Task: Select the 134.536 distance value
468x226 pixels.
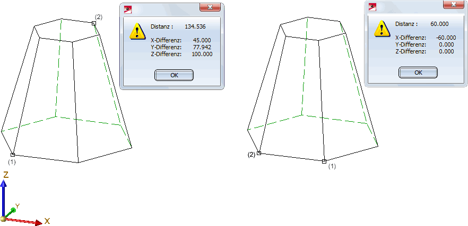Action: pos(195,27)
